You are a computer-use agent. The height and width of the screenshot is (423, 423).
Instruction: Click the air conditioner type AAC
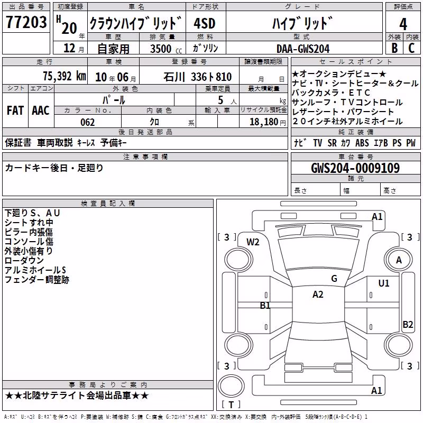pos(41,111)
